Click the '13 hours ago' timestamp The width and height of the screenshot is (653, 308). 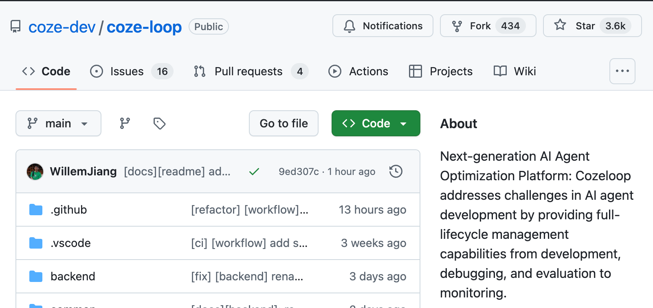click(x=373, y=210)
